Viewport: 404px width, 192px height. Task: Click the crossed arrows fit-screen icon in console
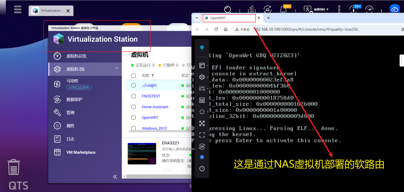click(x=202, y=123)
